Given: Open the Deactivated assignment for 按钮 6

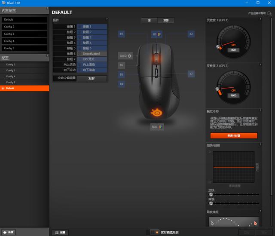Looking at the screenshot, I should 92,54.
